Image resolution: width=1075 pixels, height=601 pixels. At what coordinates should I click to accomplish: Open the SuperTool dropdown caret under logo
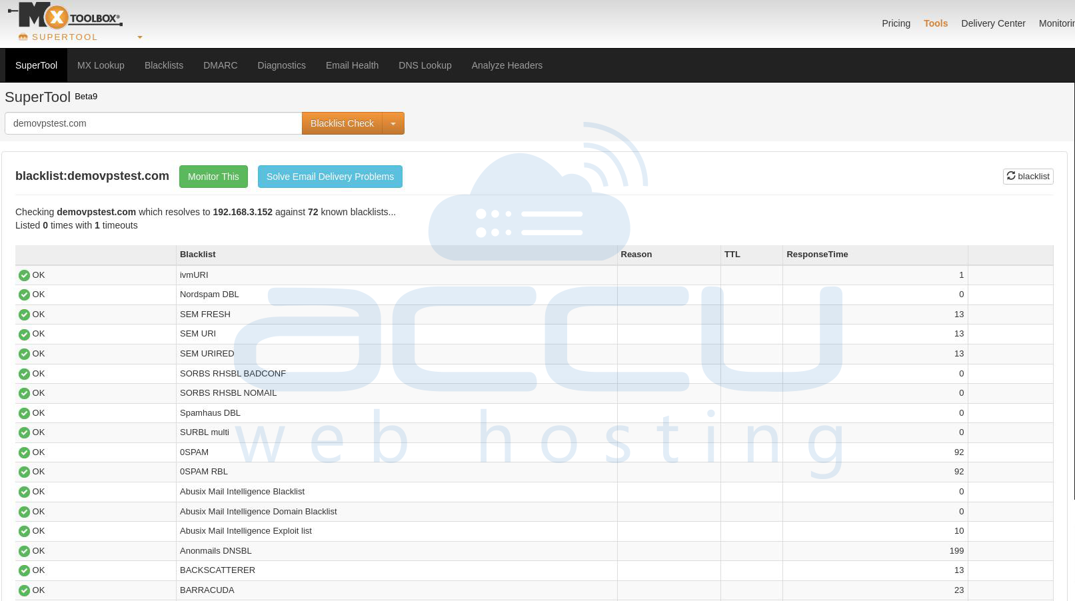pyautogui.click(x=140, y=37)
